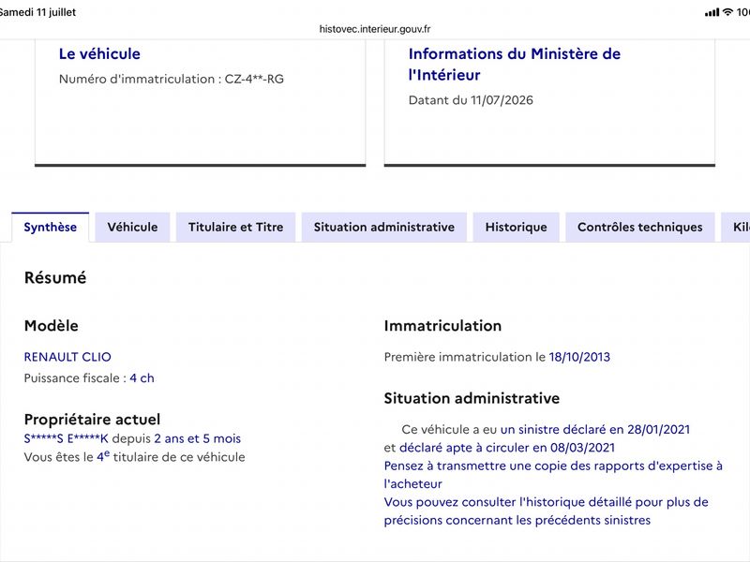
Task: Tap the 'Samedi 11 juillet' date text
Action: [37, 12]
